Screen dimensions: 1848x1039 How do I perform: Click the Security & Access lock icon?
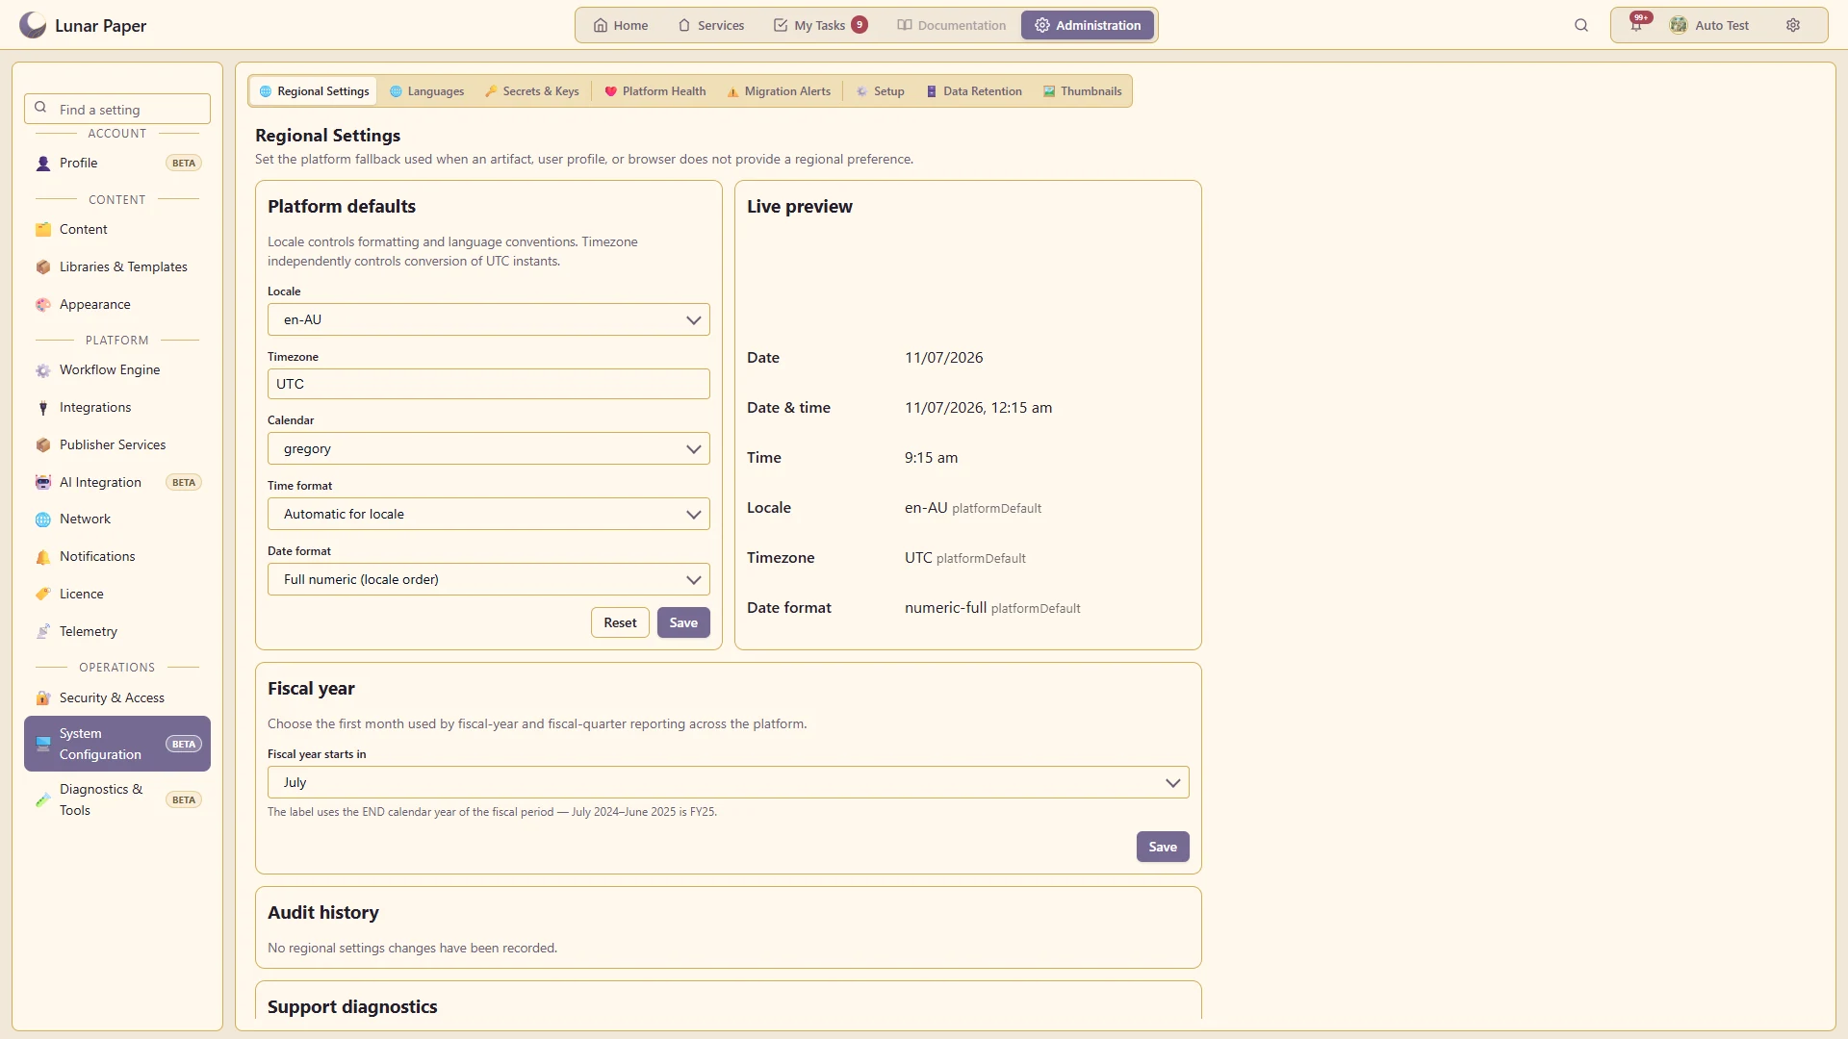(43, 698)
